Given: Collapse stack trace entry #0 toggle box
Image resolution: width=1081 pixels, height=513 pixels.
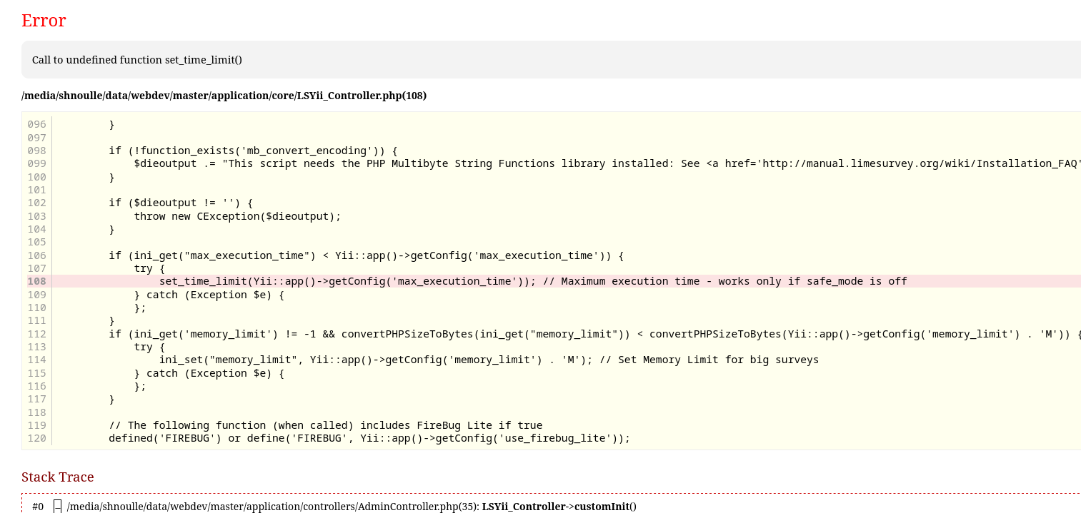Looking at the screenshot, I should pos(58,507).
